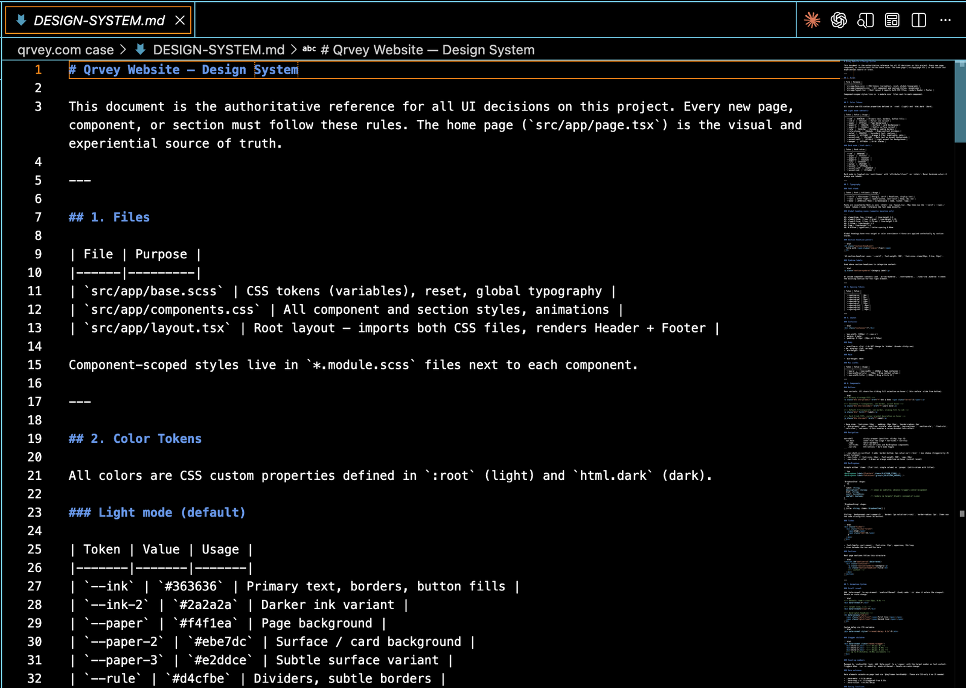Viewport: 966px width, 688px height.
Task: Click the vertical scrollbar thumb
Action: [960, 101]
